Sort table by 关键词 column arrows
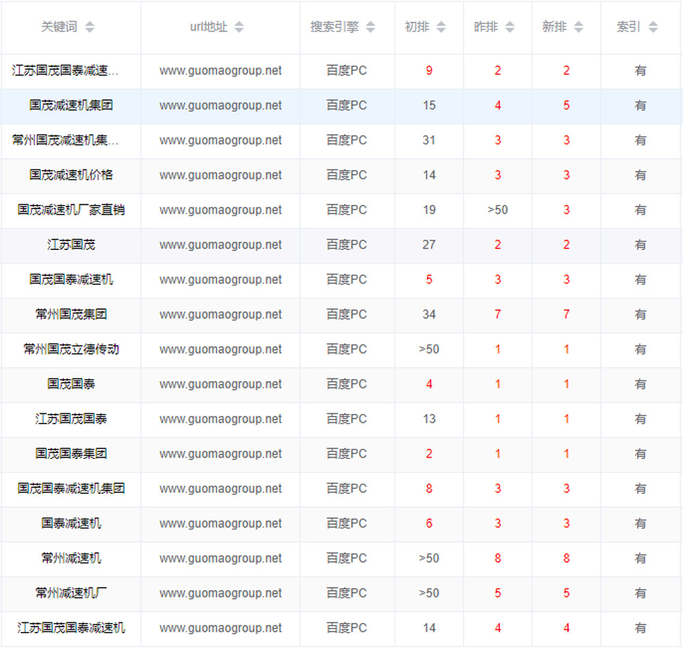Screen dimensions: 683x649 [89, 27]
